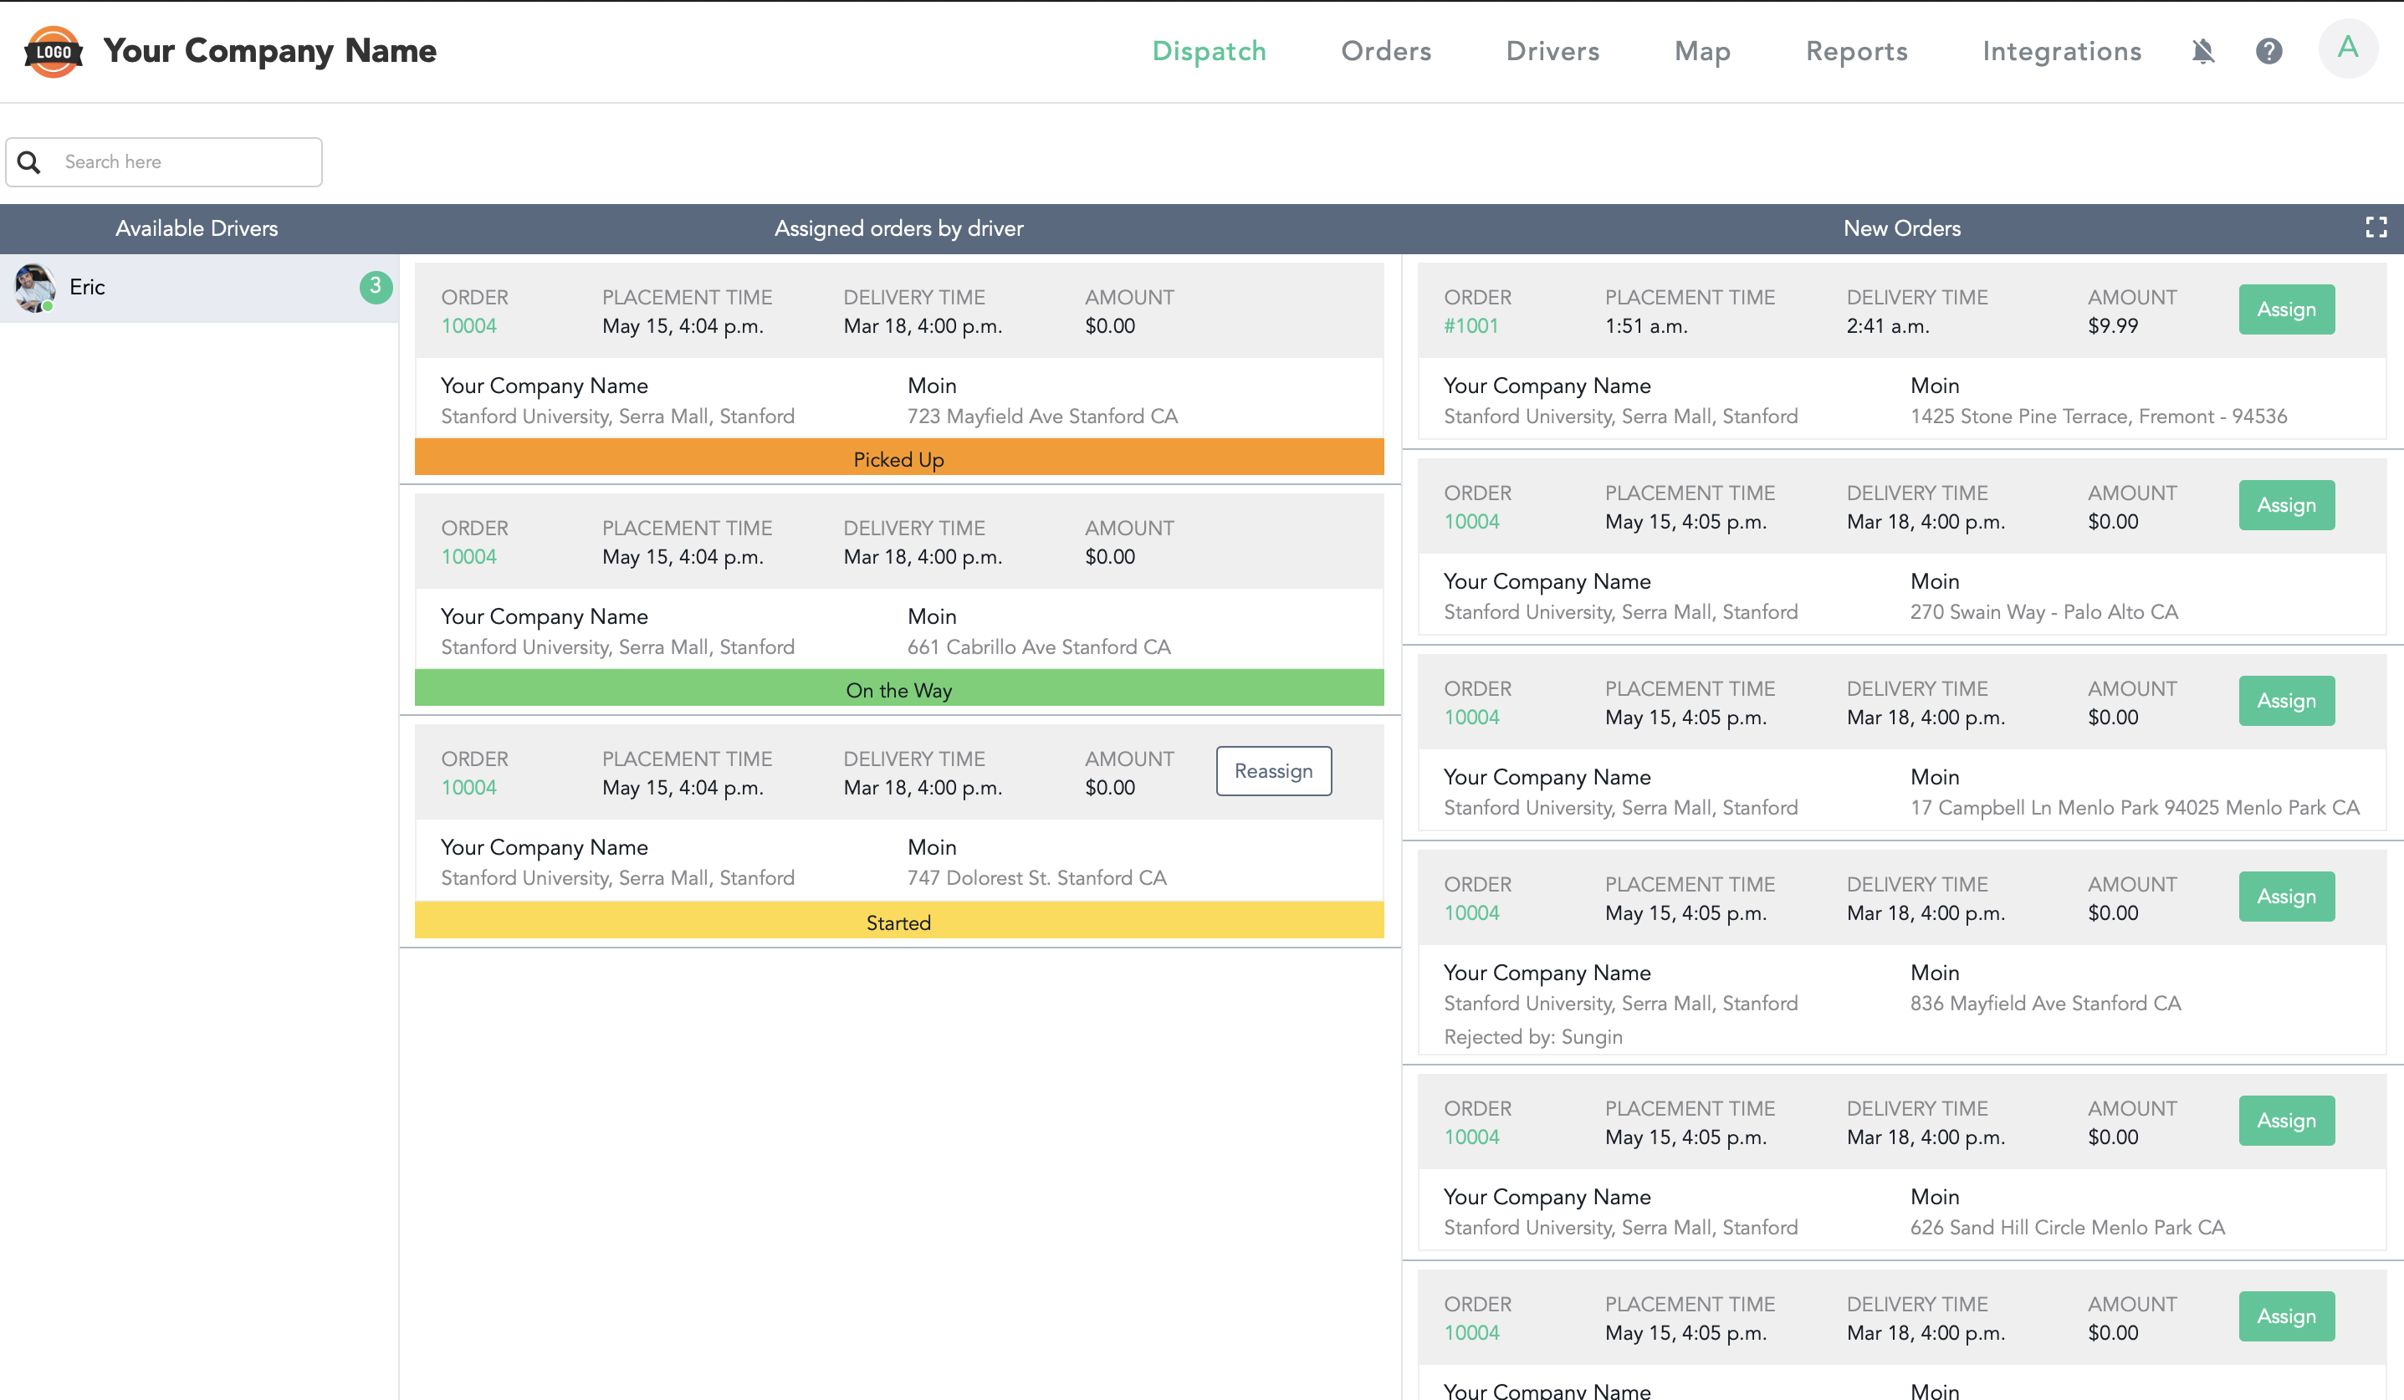Open the help question mark icon
This screenshot has width=2404, height=1400.
coord(2268,50)
